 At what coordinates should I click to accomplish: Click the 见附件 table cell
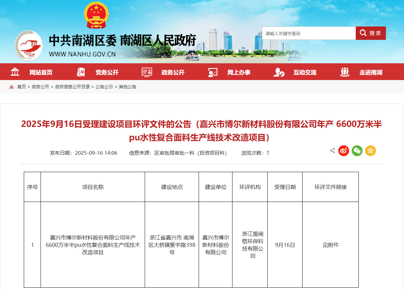(331, 245)
